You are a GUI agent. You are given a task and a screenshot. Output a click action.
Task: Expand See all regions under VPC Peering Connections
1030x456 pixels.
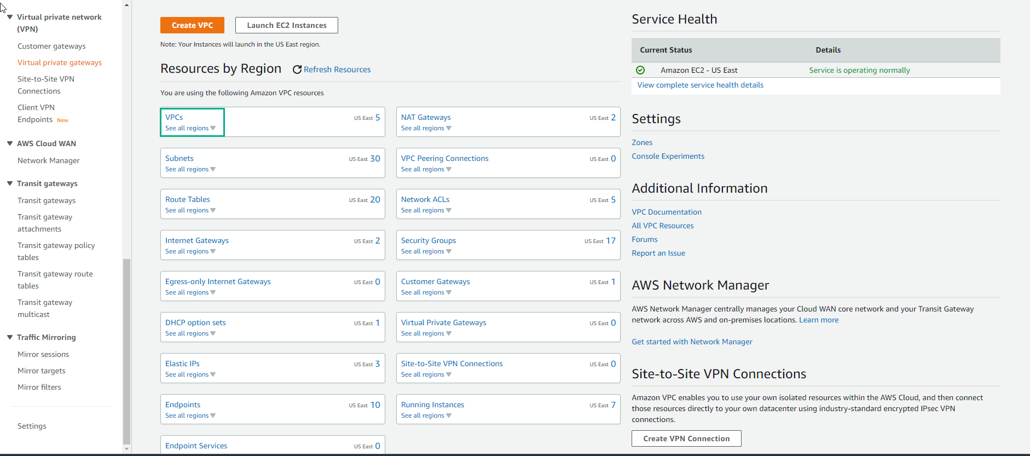(x=426, y=169)
